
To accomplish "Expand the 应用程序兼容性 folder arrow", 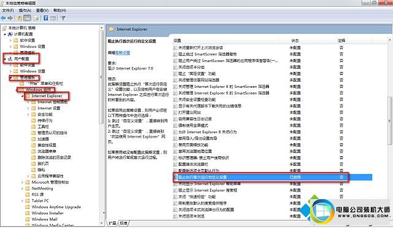I will coord(28,176).
